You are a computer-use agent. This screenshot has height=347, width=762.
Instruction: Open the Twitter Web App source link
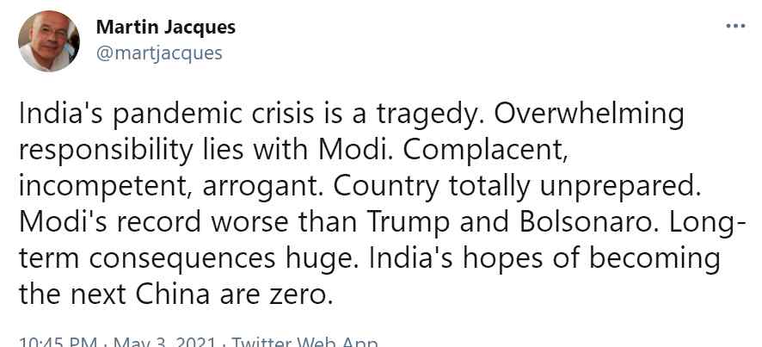coord(304,341)
